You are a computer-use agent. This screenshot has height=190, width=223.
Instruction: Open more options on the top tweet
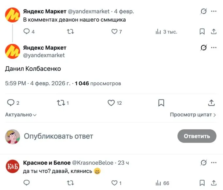click(x=214, y=11)
